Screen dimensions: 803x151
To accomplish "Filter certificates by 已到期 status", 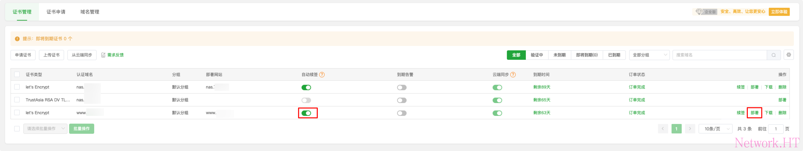I will tap(614, 55).
